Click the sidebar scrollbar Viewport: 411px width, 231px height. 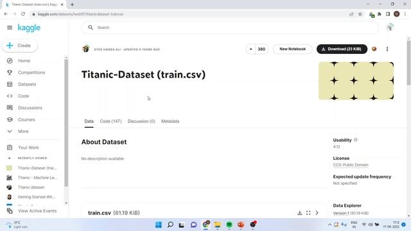click(66, 123)
